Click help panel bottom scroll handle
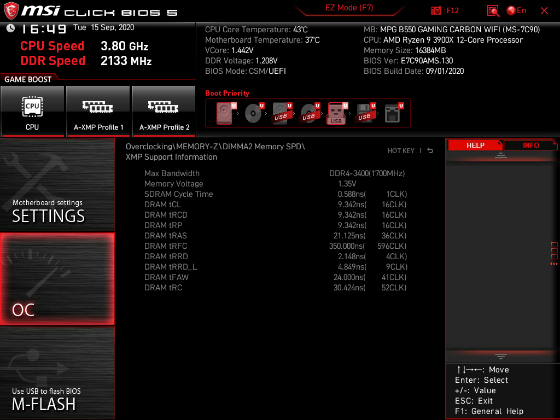 [501, 357]
